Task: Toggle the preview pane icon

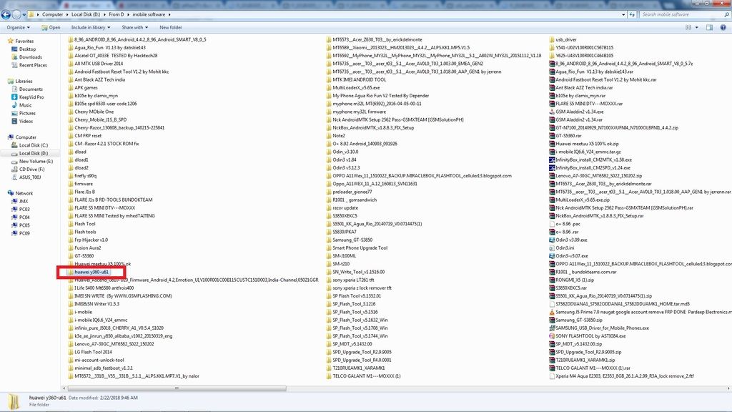Action: tap(711, 27)
